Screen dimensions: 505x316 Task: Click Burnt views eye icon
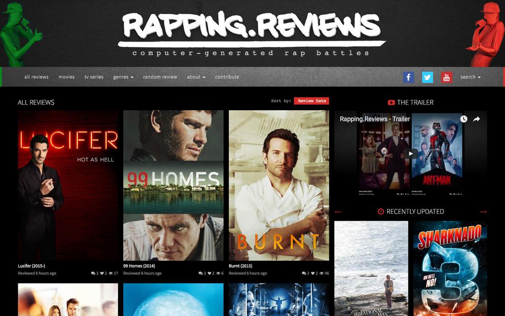(x=322, y=273)
